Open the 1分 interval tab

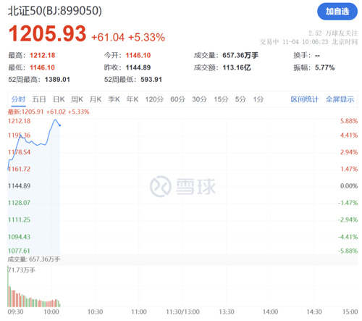tap(258, 99)
